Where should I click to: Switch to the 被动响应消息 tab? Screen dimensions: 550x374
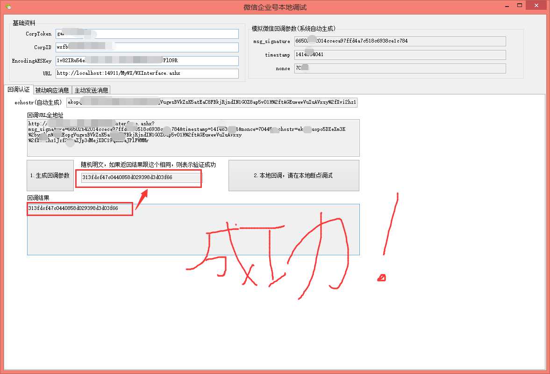tap(52, 90)
